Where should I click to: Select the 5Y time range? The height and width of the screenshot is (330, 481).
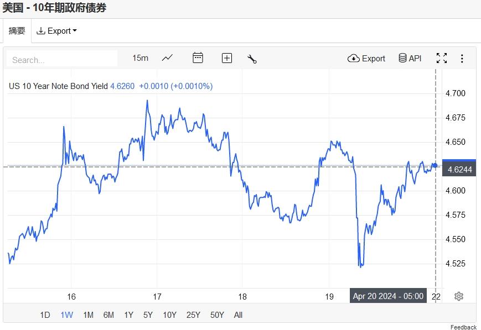[148, 315]
